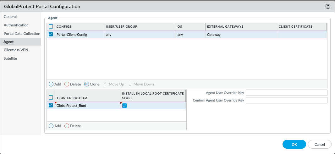The width and height of the screenshot is (335, 154).
Task: Toggle select-all checkbox in Configs header
Action: pyautogui.click(x=51, y=27)
